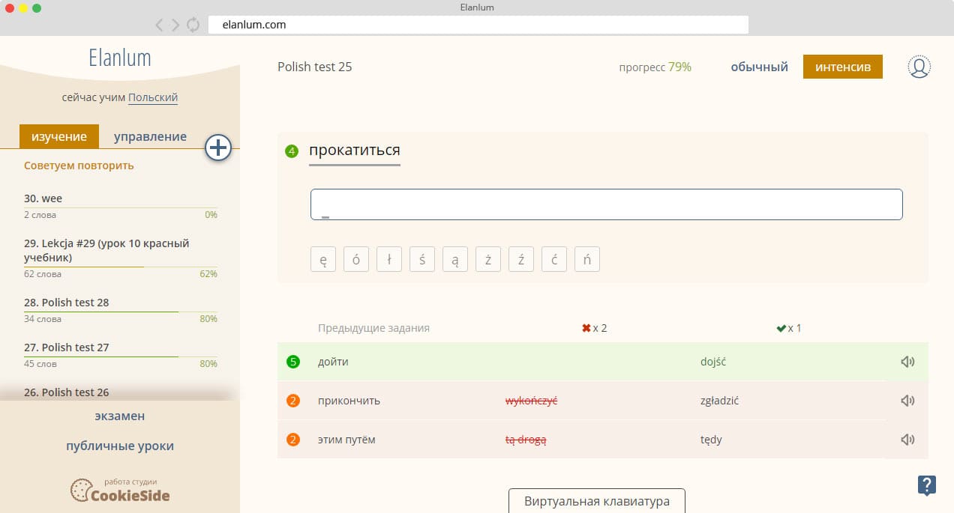Change the language via the Польский link
This screenshot has width=954, height=513.
[153, 97]
